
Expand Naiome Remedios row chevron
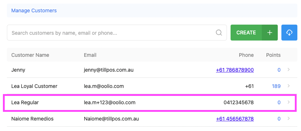[x=288, y=119]
